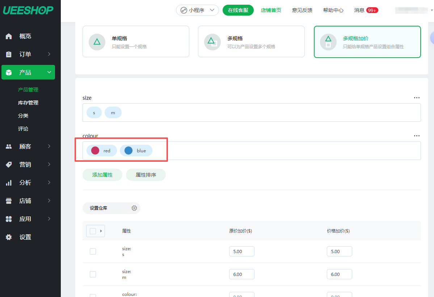
Task: Open the three-dot menu for size attribute
Action: 417,98
